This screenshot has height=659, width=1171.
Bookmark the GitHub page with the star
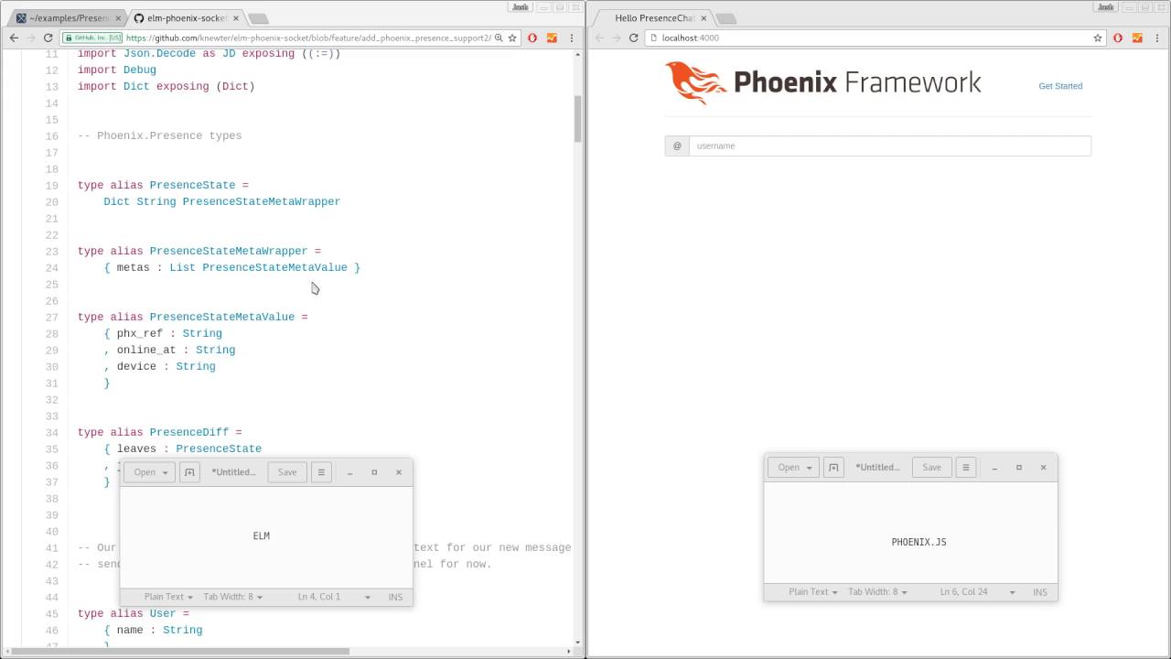click(512, 38)
